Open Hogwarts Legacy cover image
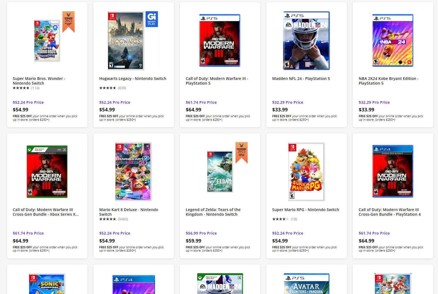Image resolution: width=438 pixels, height=294 pixels. (x=126, y=41)
